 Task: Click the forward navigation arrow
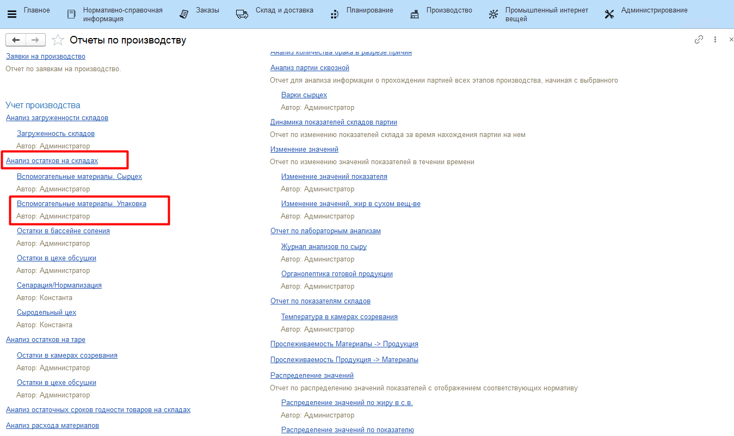point(35,40)
